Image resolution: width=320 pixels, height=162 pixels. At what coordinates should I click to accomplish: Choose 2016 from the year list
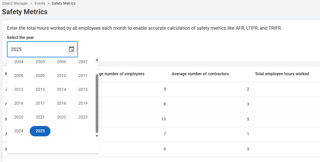(19, 103)
